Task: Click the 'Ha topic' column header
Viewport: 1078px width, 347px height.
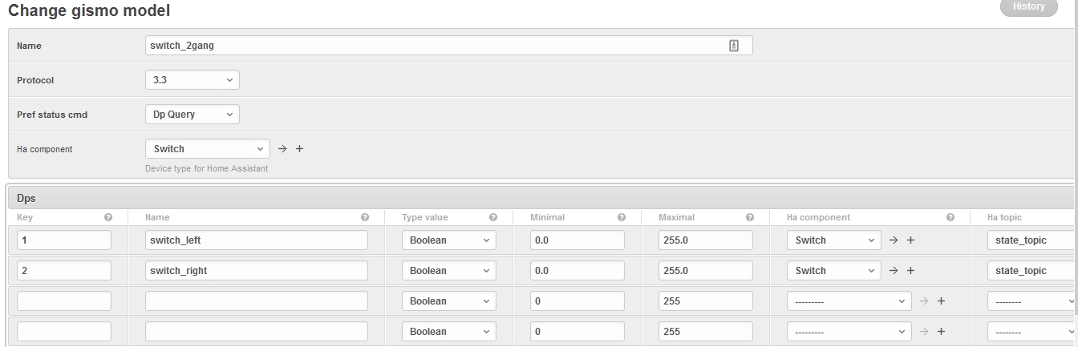Action: pyautogui.click(x=1004, y=217)
